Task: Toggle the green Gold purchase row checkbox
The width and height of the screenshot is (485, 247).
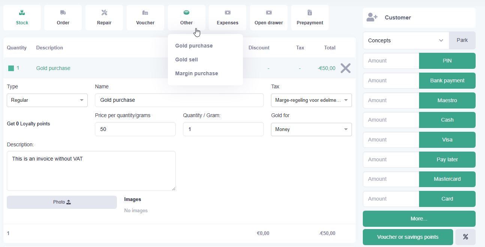Action: coord(11,68)
